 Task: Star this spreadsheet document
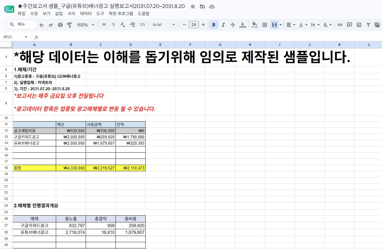click(193, 7)
